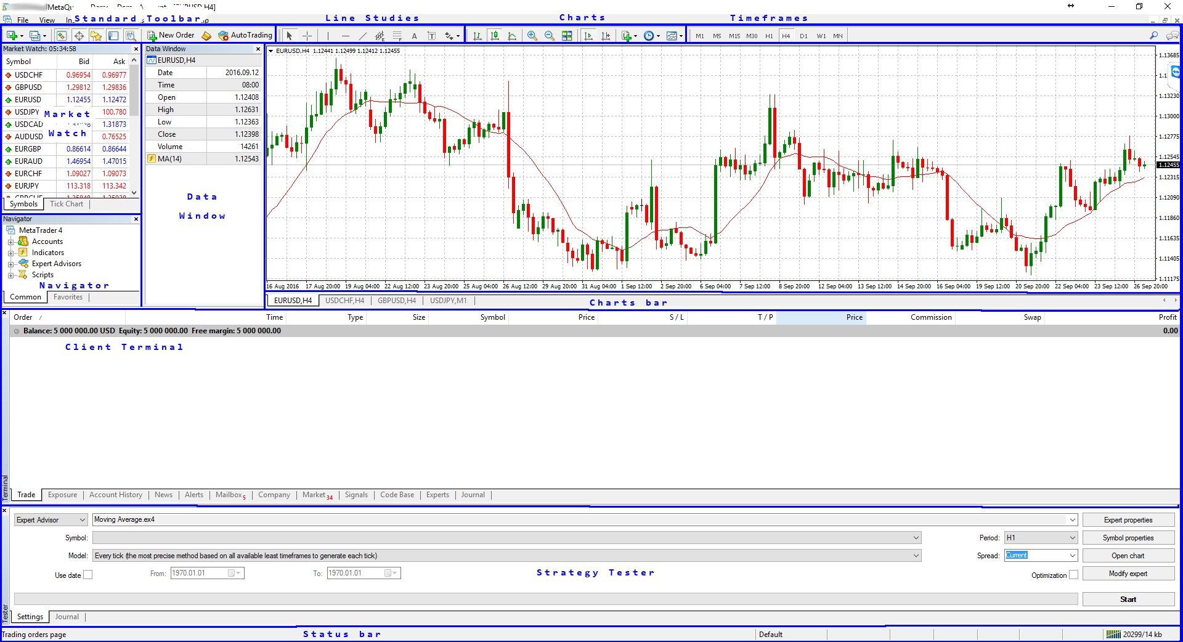Screen dimensions: 1183x642
Task: Select the Text Label tool
Action: 431,36
